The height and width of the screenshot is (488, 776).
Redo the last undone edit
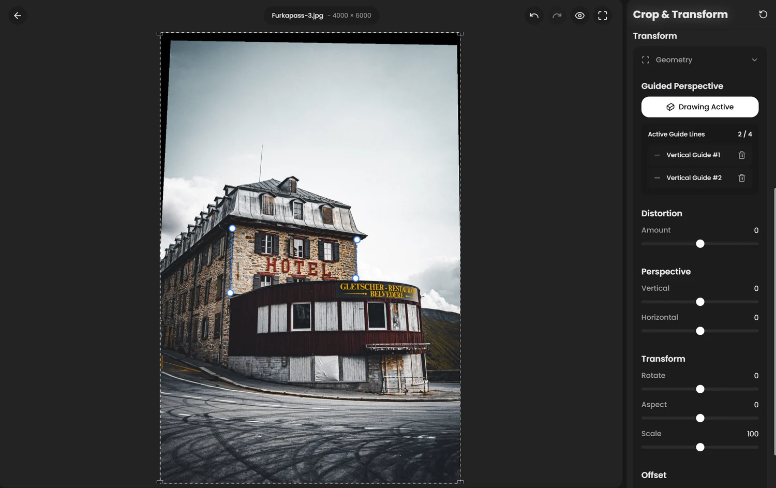tap(557, 16)
